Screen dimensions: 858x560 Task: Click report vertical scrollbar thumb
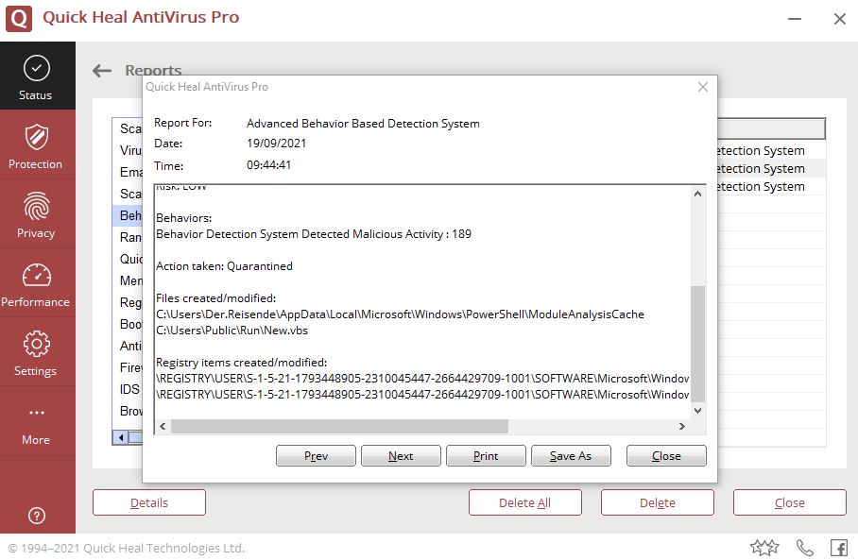pyautogui.click(x=697, y=344)
